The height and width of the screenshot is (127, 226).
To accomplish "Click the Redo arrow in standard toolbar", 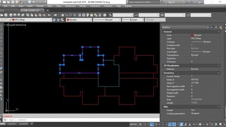I will [55, 15].
